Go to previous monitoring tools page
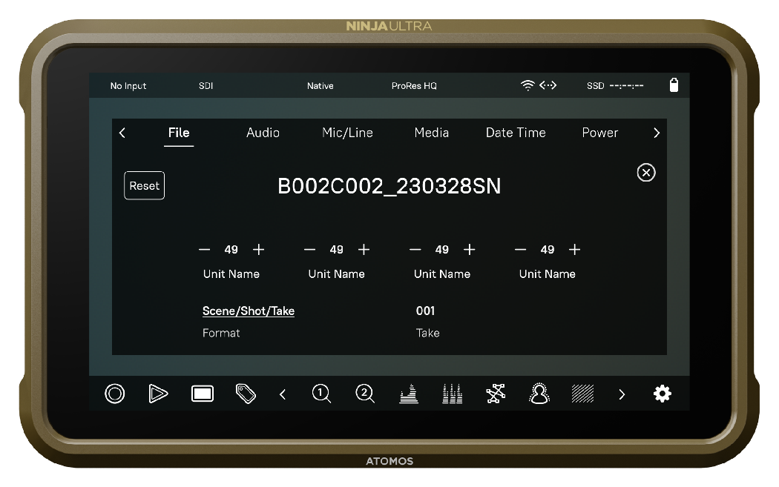Image resolution: width=779 pixels, height=487 pixels. pyautogui.click(x=283, y=394)
